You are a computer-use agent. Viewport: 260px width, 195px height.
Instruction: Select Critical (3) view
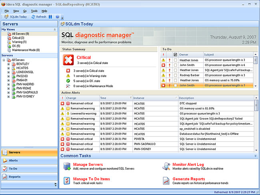[18, 38]
